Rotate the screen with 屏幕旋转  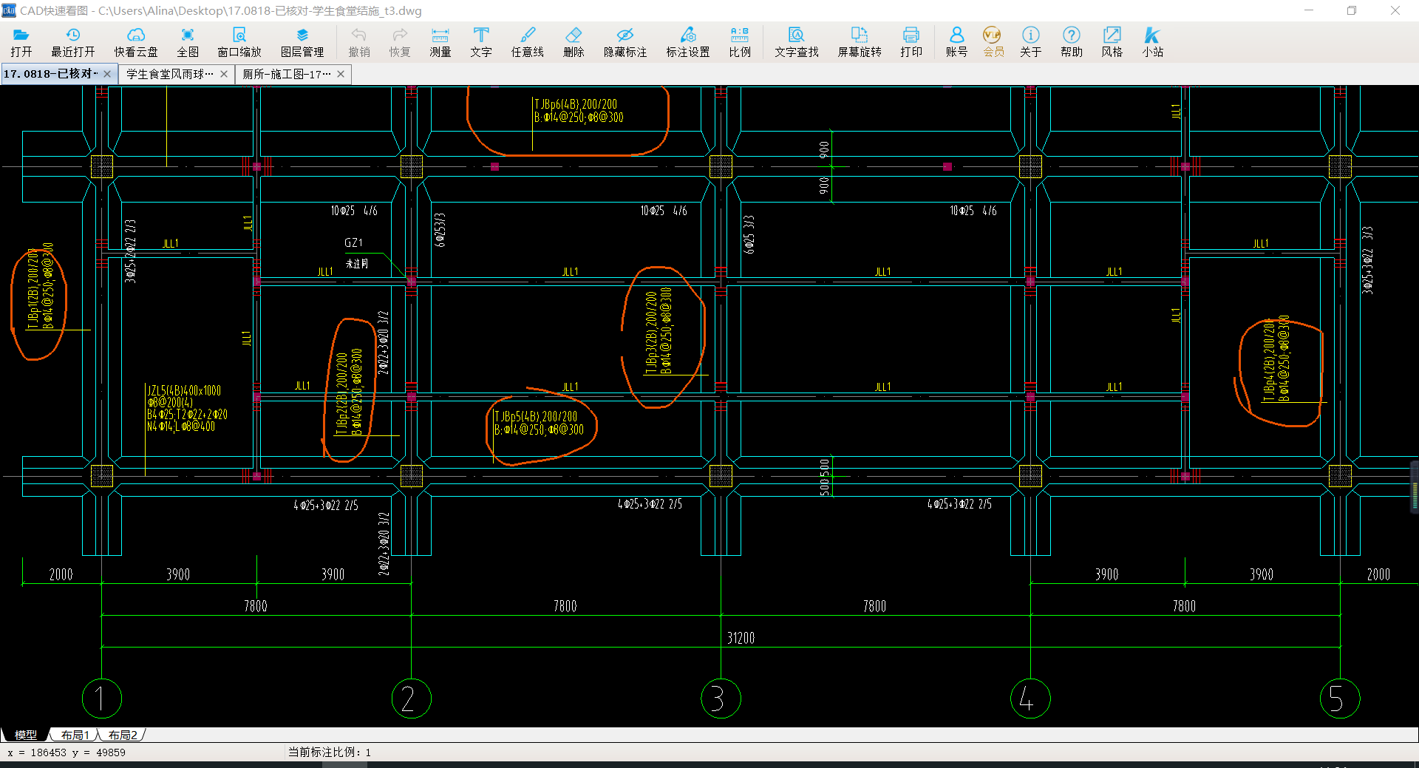coord(860,42)
